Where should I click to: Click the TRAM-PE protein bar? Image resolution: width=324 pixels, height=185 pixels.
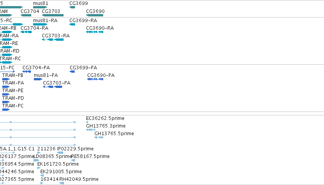point(6,94)
